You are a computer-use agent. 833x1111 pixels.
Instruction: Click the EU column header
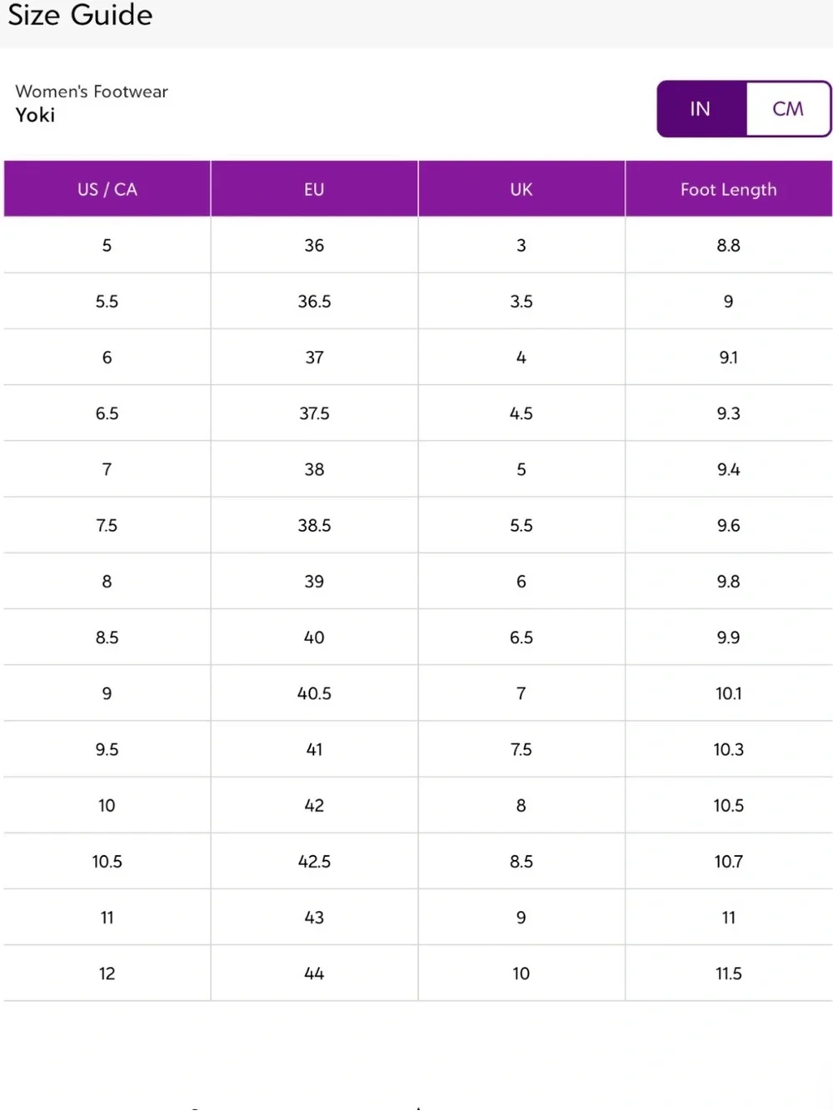314,189
